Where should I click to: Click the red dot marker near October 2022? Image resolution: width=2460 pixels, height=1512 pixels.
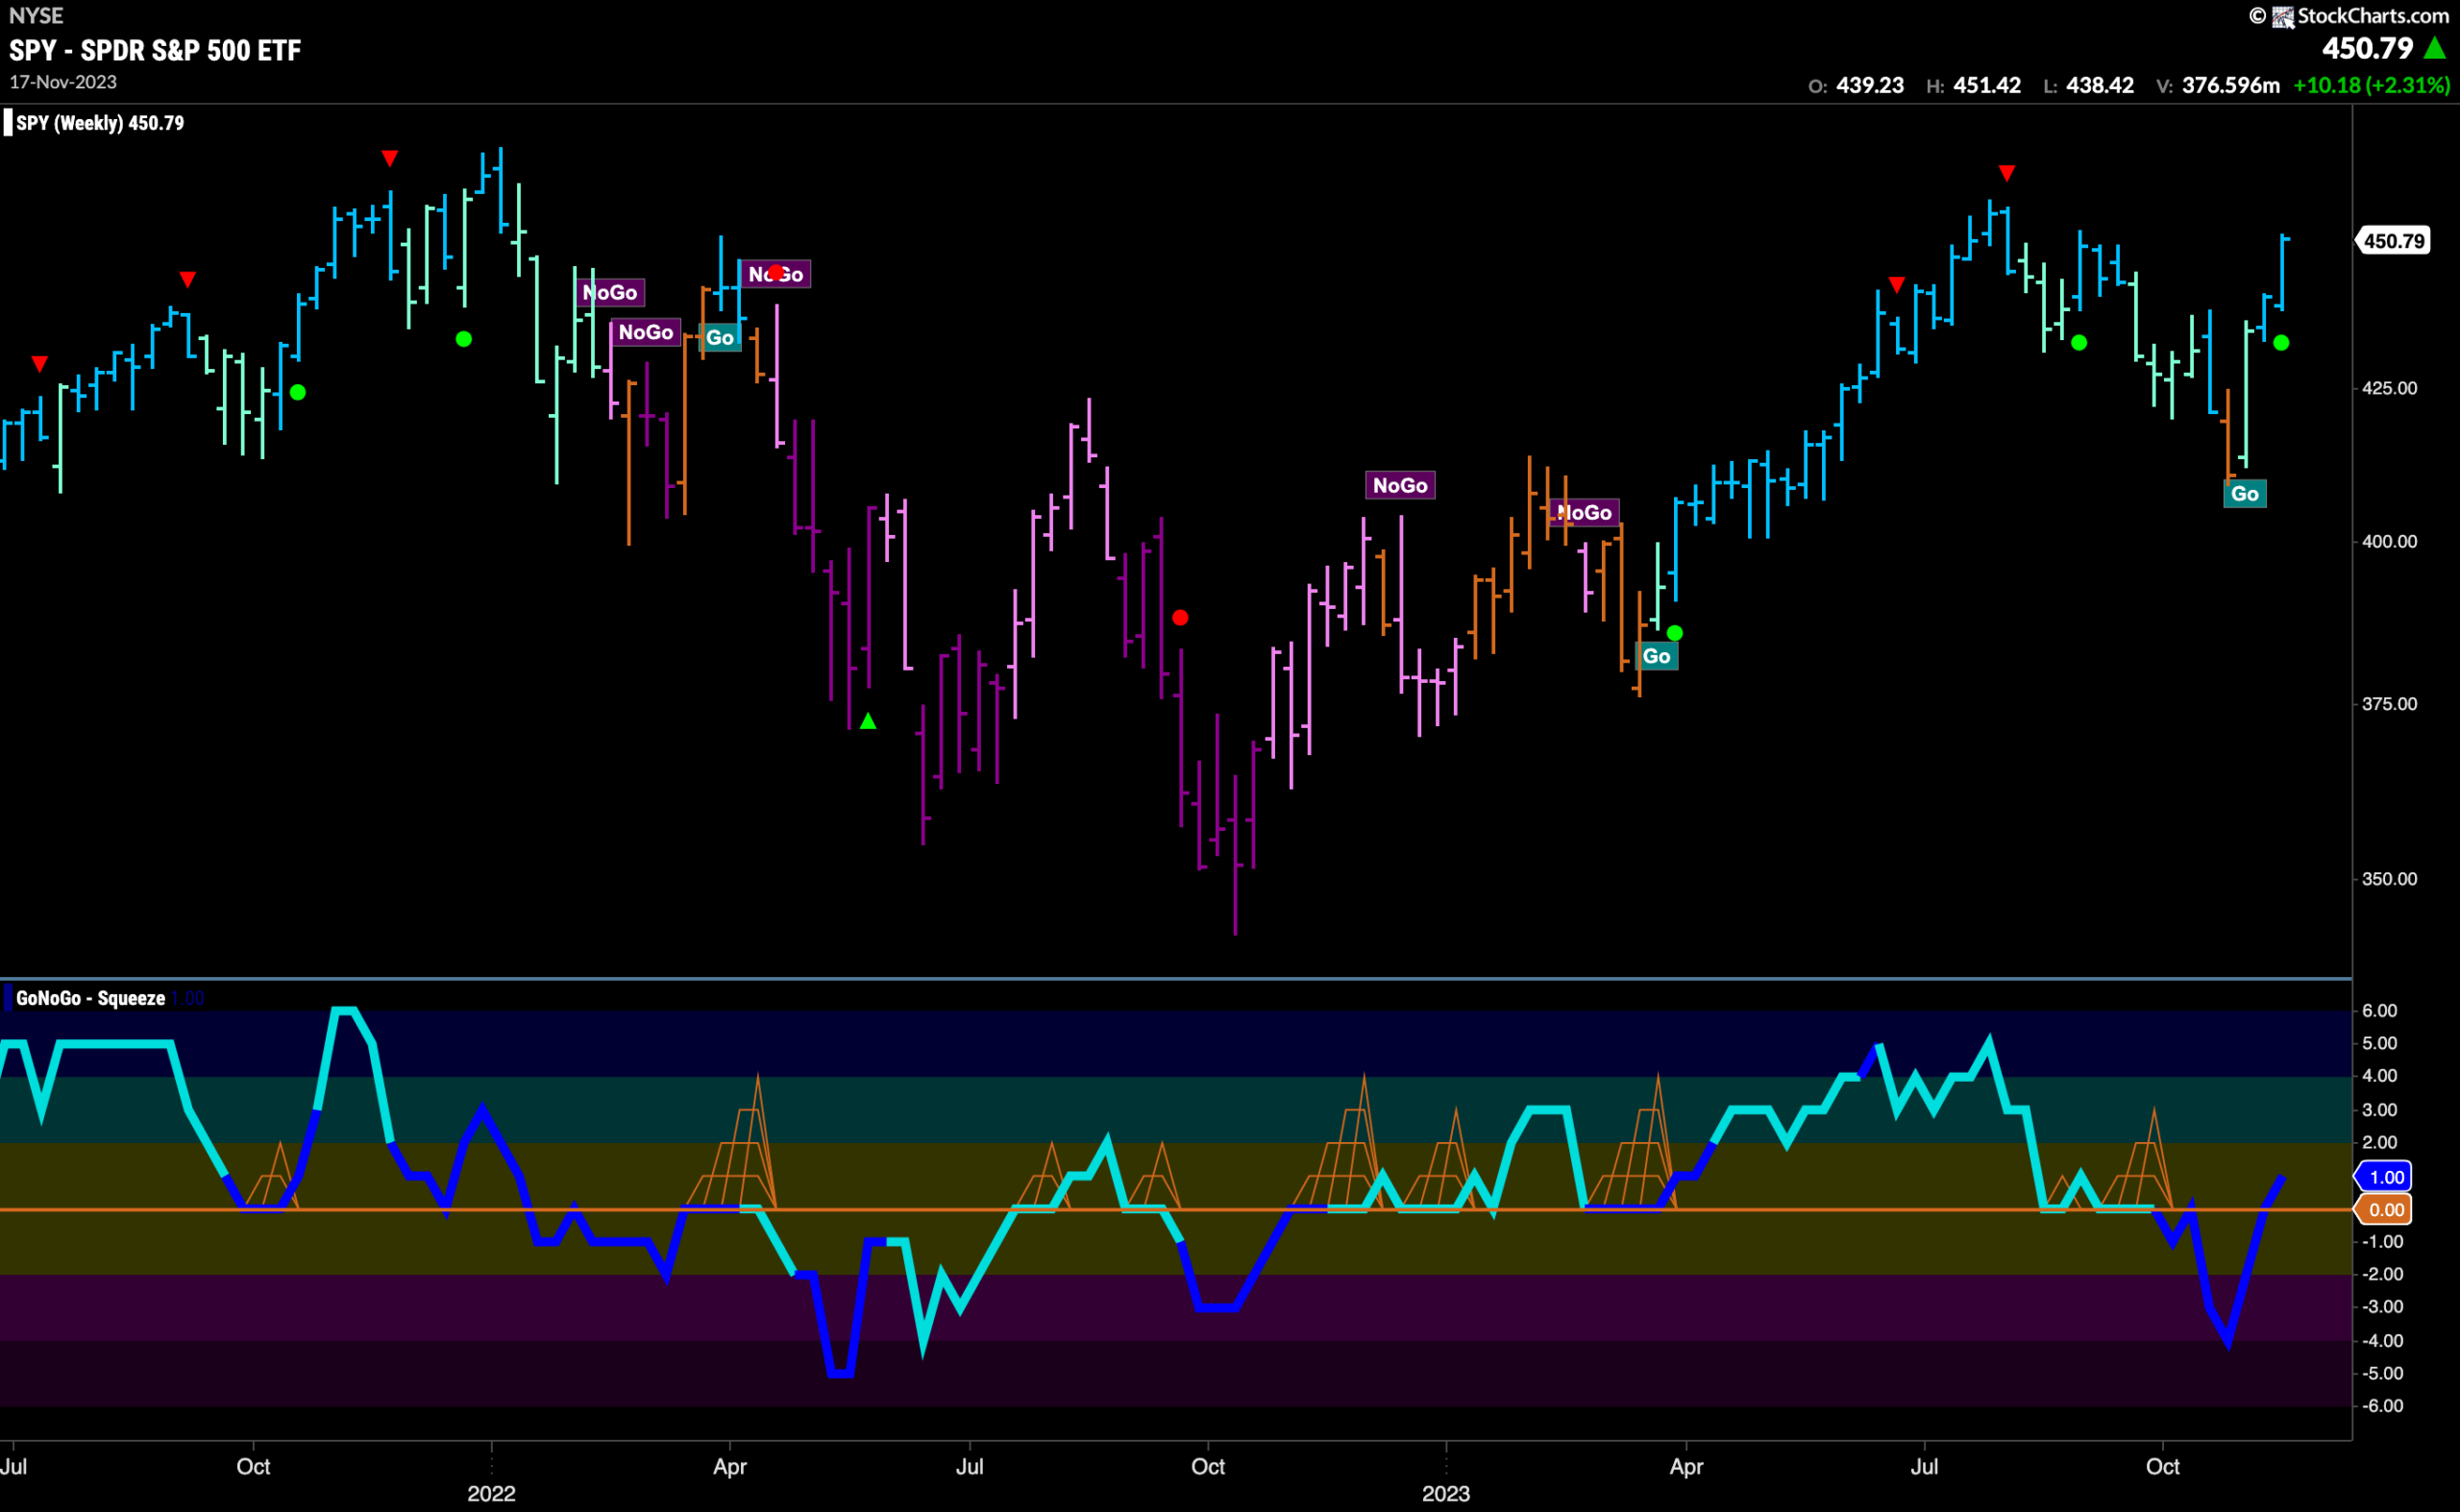click(x=1180, y=618)
